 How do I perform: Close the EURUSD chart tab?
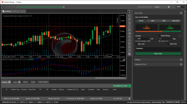coord(24,12)
